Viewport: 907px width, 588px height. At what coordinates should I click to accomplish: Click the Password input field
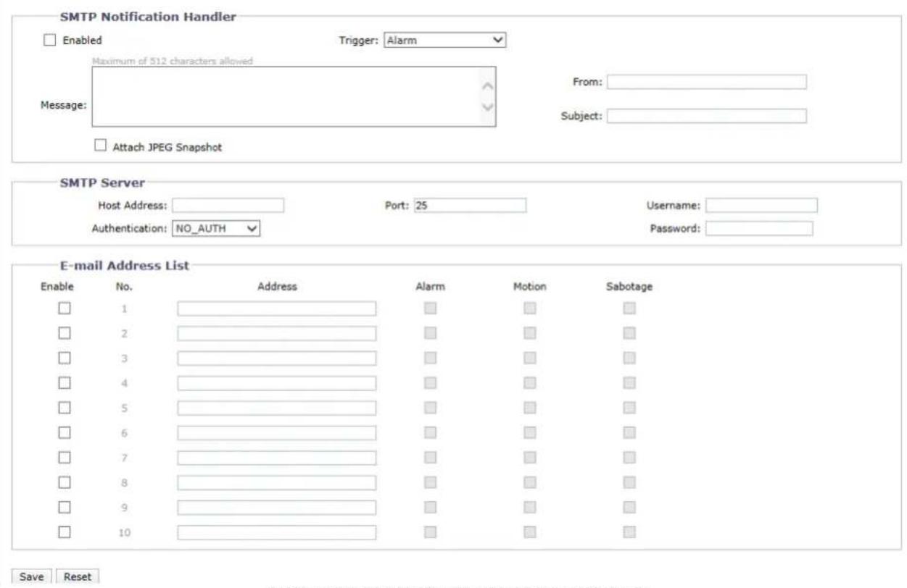click(759, 229)
